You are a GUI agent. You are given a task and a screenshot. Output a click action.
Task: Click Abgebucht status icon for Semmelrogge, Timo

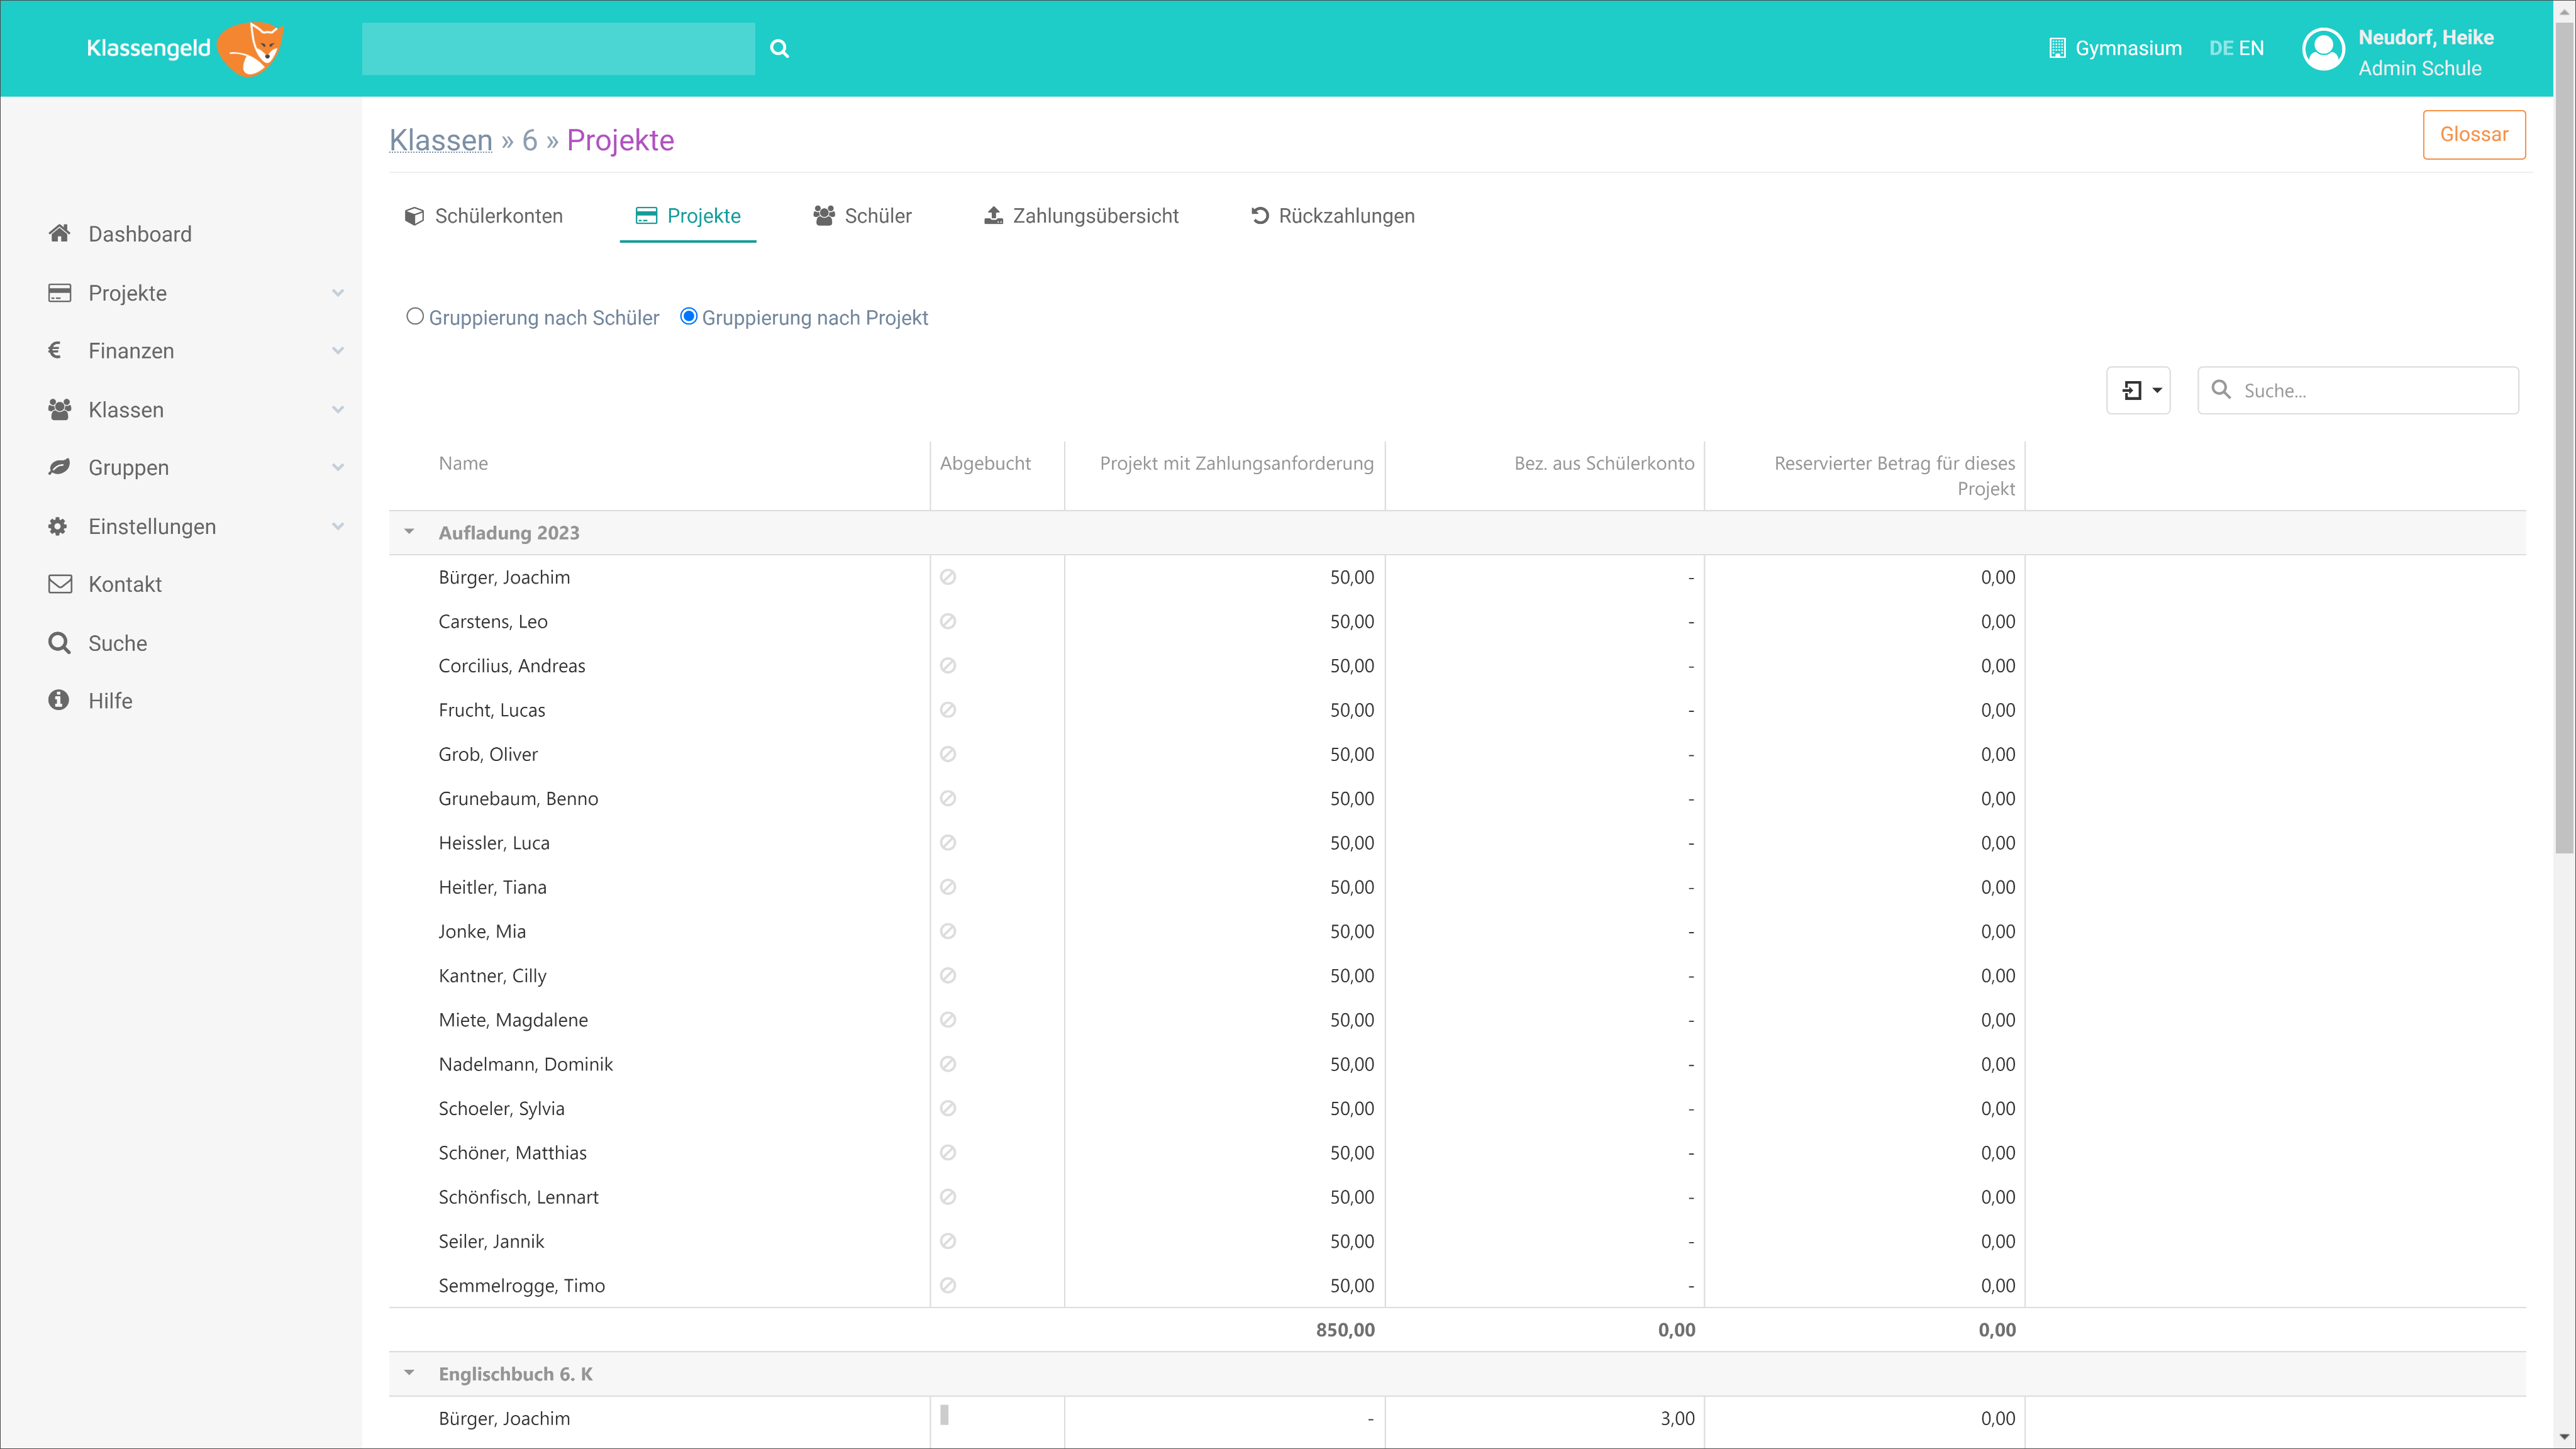[948, 1285]
